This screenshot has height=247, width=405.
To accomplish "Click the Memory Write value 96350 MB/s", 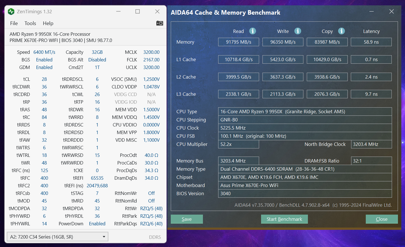I will (283, 42).
